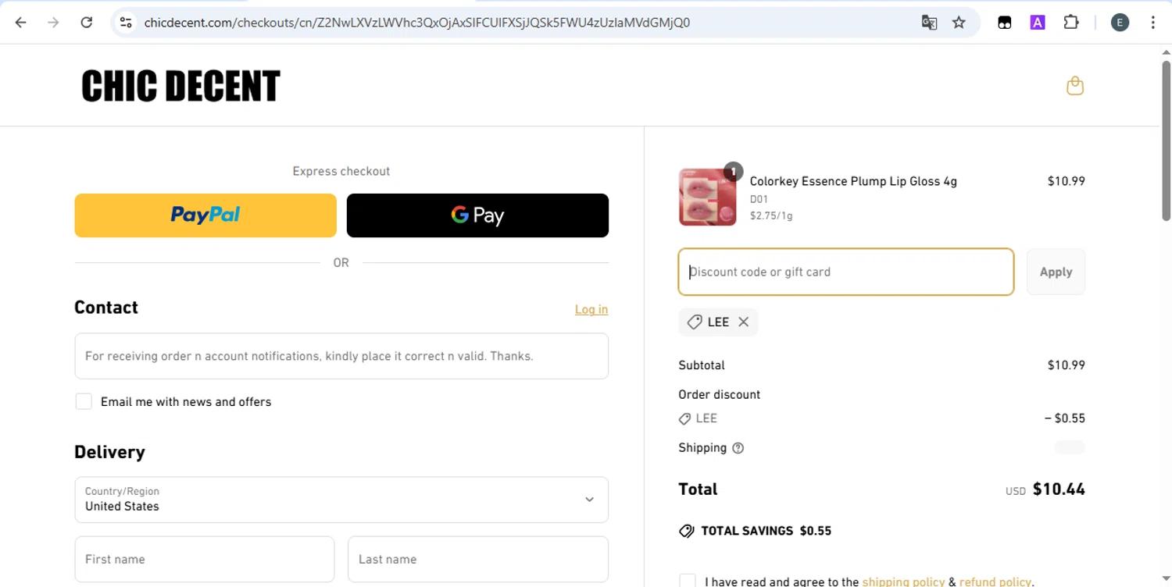This screenshot has height=587, width=1172.
Task: Click the lip gloss product thumbnail
Action: 707,197
